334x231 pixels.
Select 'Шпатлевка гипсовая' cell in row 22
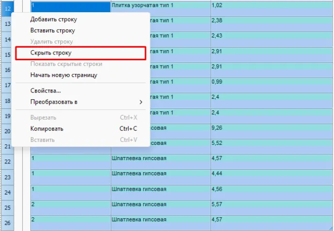coord(160,159)
